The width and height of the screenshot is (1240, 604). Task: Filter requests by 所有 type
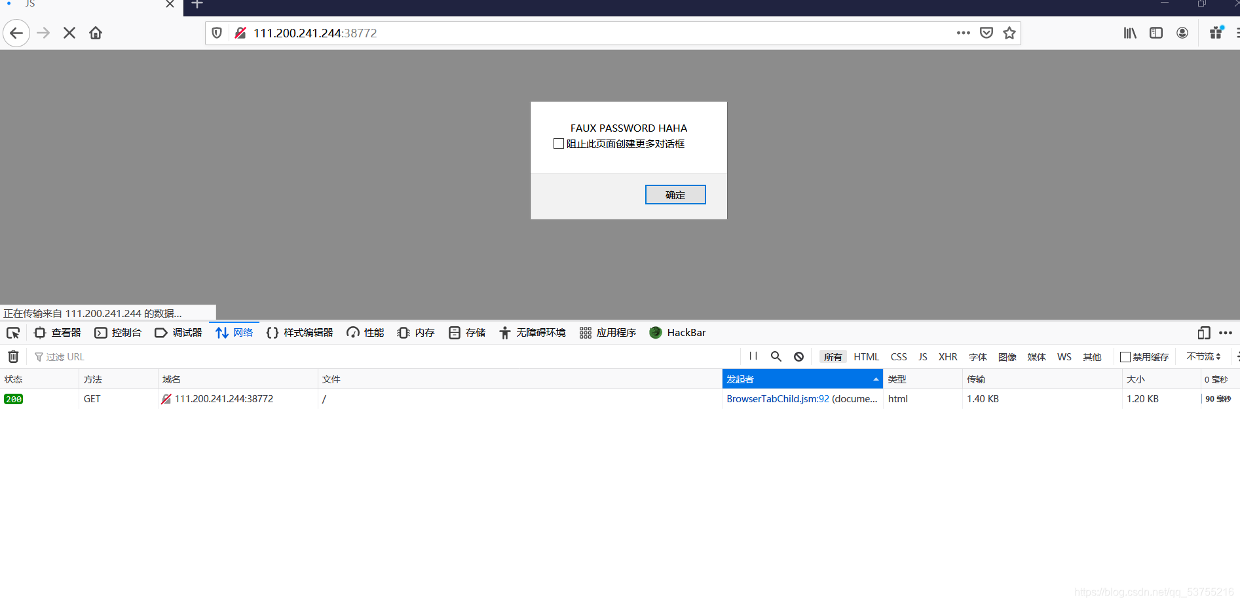click(833, 357)
